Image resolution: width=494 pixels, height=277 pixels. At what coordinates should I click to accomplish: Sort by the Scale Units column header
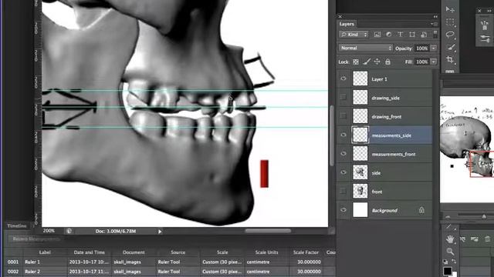(x=266, y=252)
